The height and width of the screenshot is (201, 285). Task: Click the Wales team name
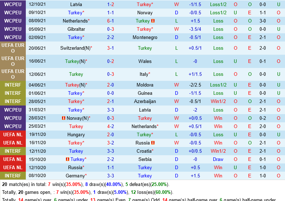pos(145,61)
